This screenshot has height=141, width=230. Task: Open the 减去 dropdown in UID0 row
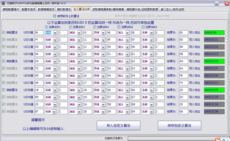79,33
